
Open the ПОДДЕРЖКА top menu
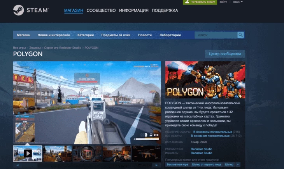tap(165, 10)
